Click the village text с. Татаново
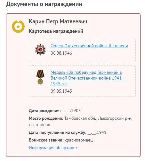Image resolution: width=145 pixels, height=161 pixels. [39, 125]
